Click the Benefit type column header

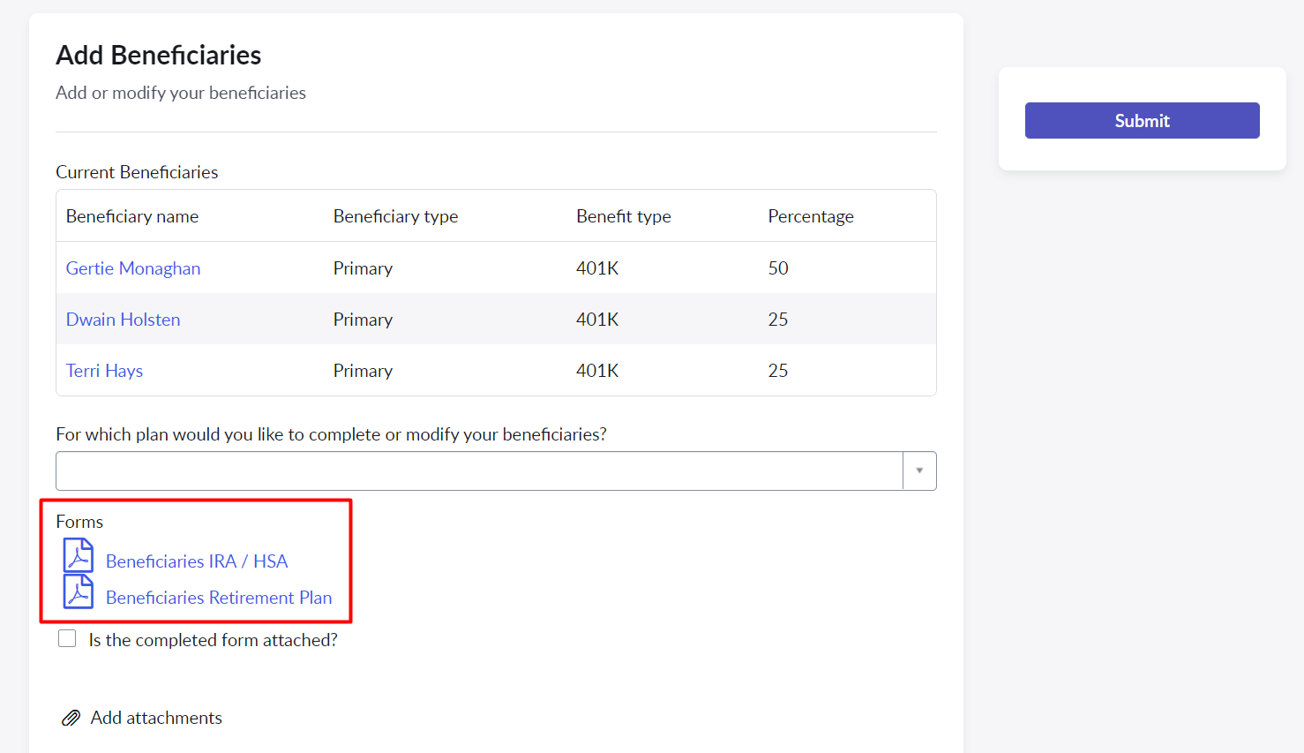pyautogui.click(x=624, y=216)
